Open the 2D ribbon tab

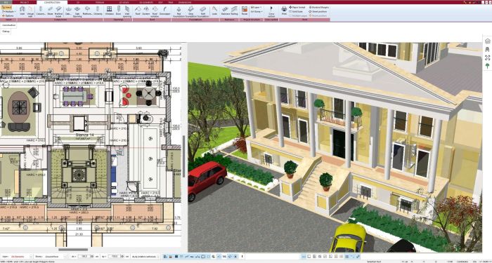coord(77,2)
